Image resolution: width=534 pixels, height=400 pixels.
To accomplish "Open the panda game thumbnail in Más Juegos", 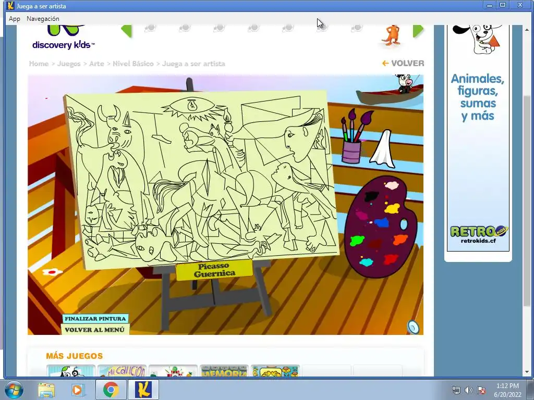I will (x=71, y=371).
